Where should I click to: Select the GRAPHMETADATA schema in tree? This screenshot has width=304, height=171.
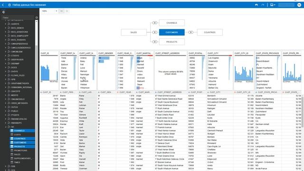[x=20, y=84]
